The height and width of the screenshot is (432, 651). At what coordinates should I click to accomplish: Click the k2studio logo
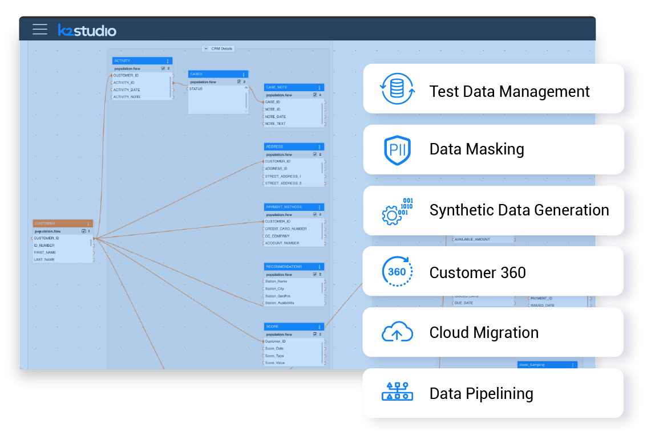pos(88,30)
